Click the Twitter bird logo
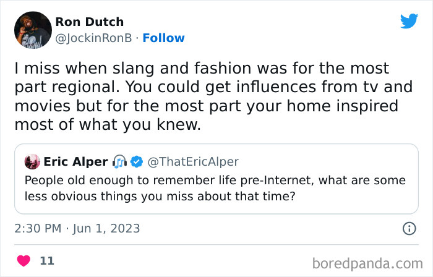 (x=409, y=21)
